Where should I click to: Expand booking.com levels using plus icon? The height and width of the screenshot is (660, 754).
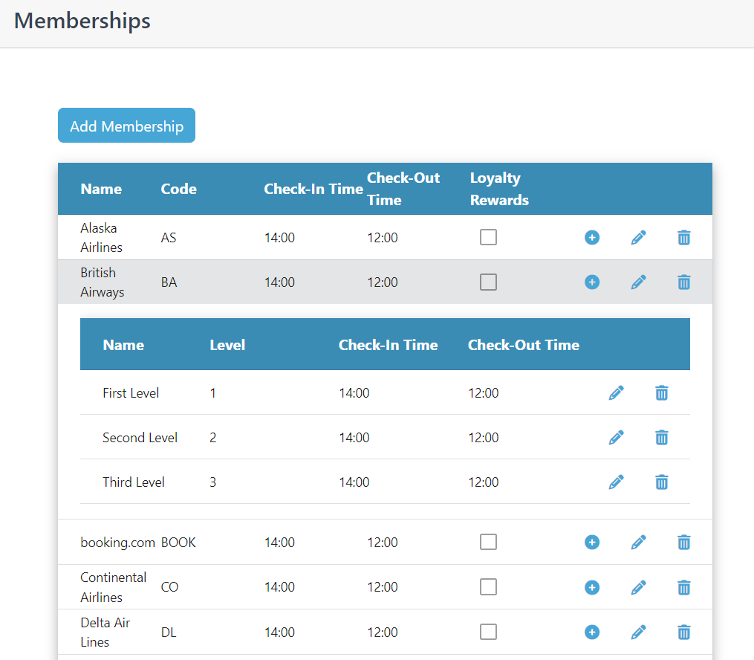pos(591,543)
